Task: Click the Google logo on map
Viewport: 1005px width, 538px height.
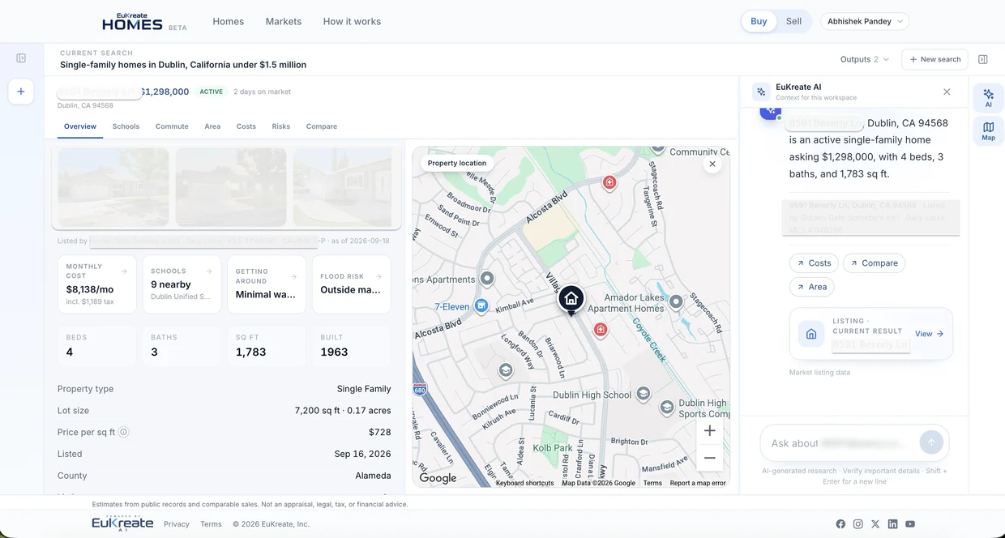Action: pos(438,478)
